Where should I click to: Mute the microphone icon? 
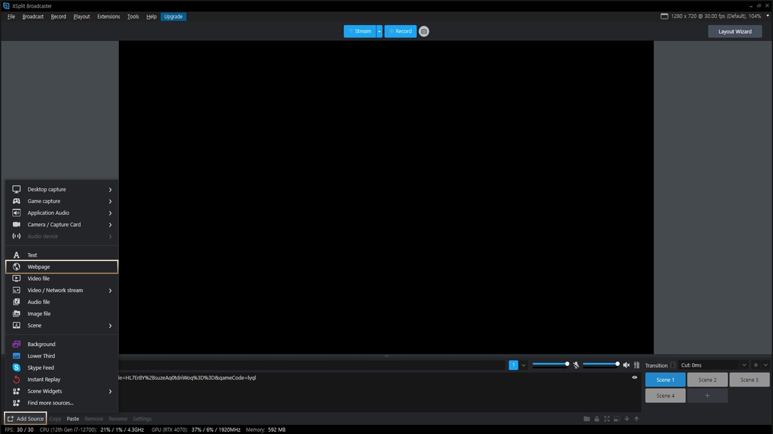[576, 365]
